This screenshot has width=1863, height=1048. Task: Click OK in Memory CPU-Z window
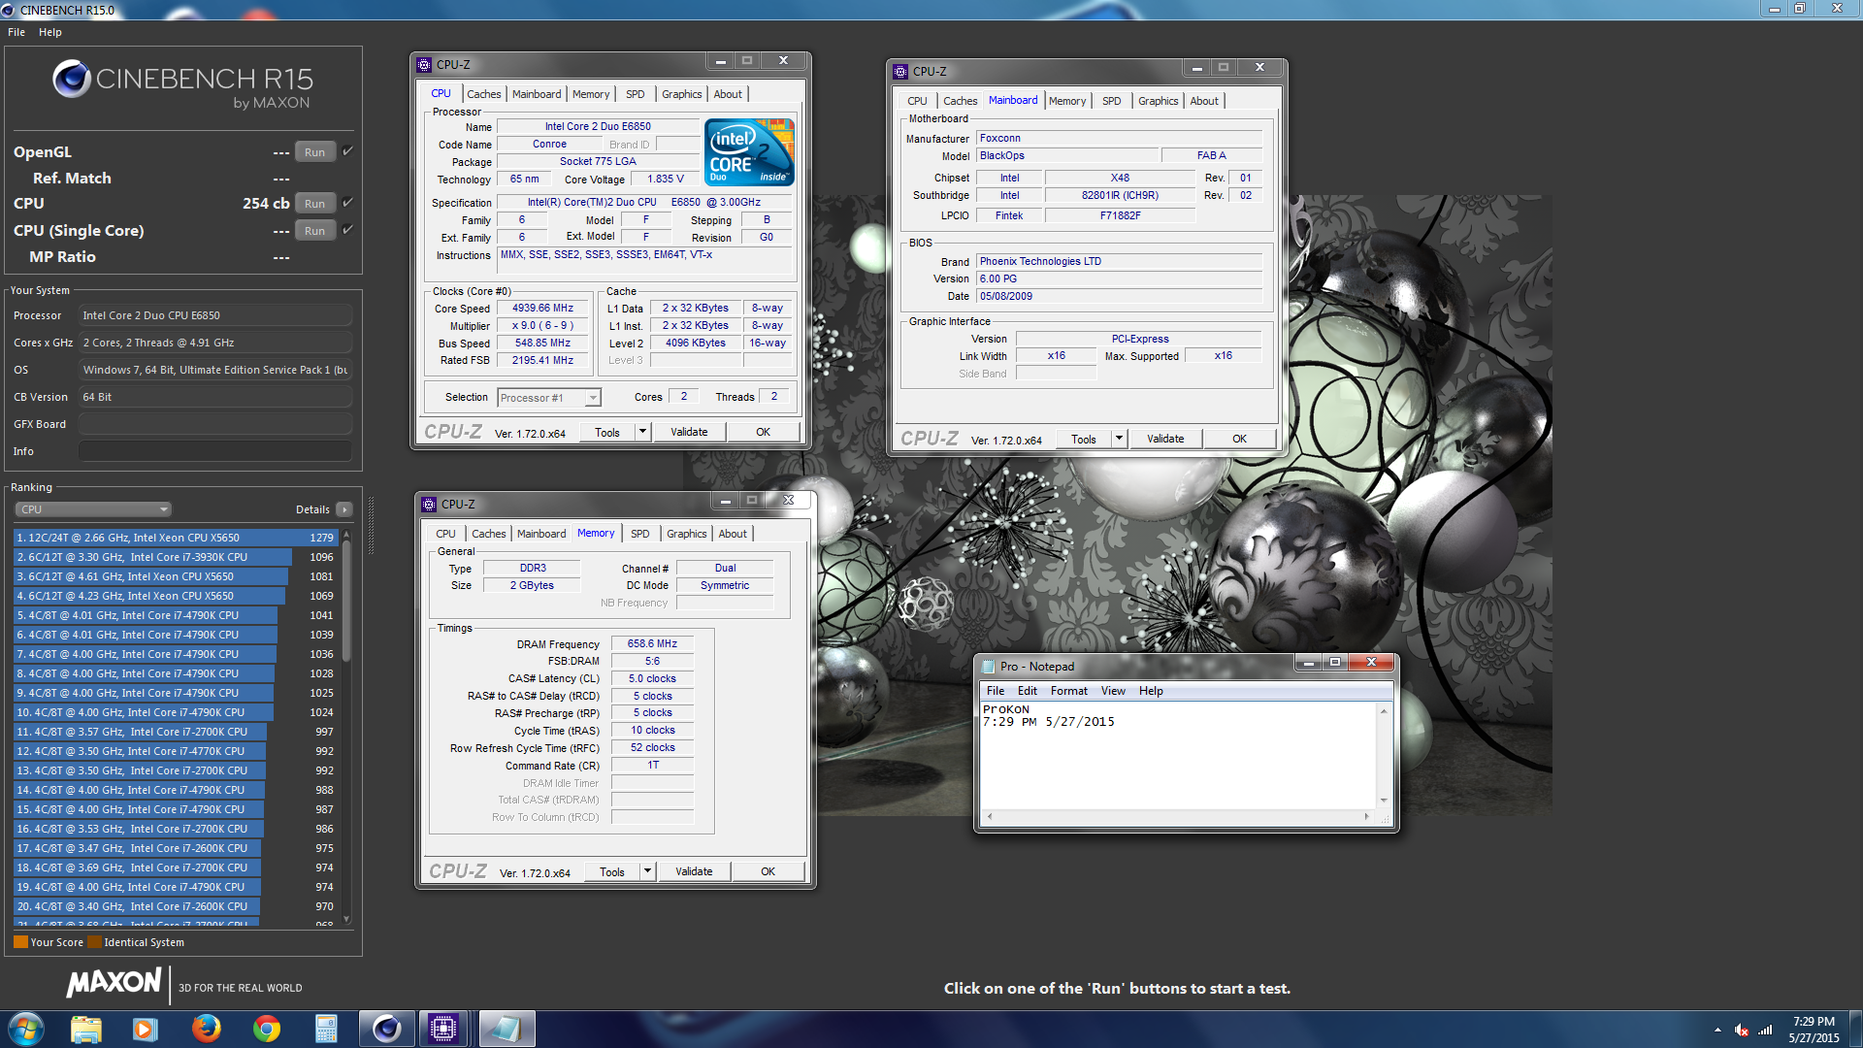click(768, 871)
